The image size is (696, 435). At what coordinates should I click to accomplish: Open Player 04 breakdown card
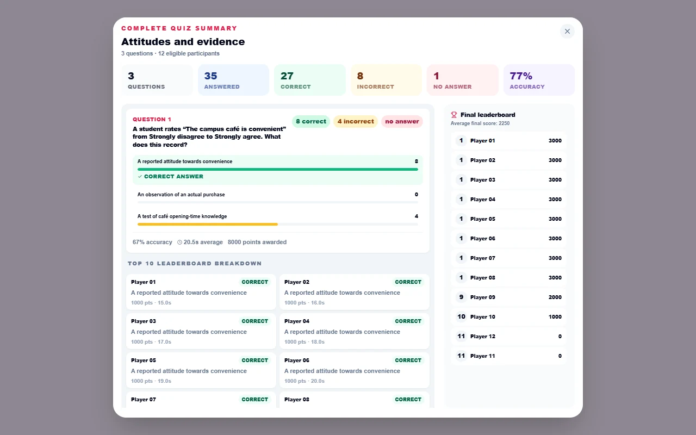click(x=355, y=331)
